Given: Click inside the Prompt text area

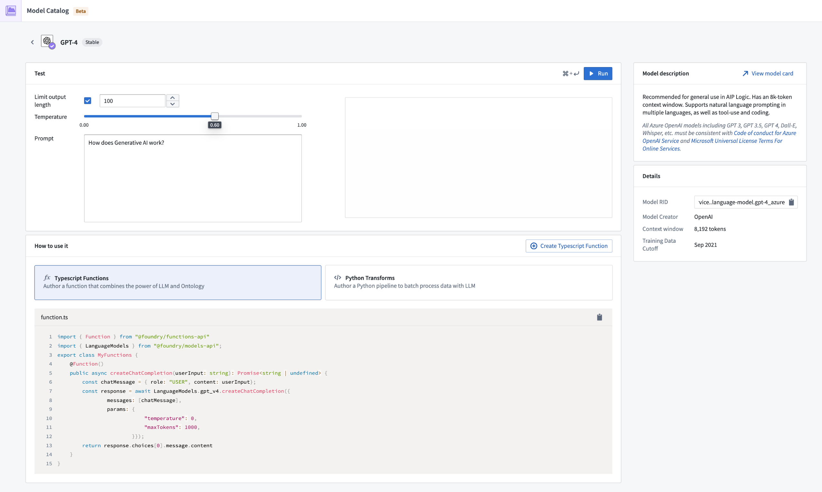Looking at the screenshot, I should coord(193,178).
